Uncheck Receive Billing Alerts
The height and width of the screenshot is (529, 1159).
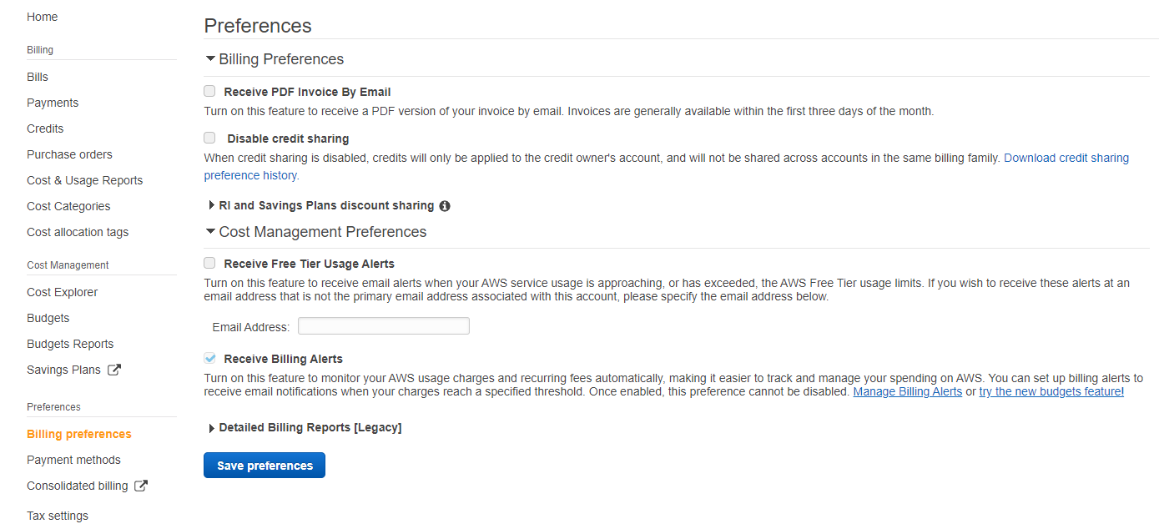tap(209, 357)
